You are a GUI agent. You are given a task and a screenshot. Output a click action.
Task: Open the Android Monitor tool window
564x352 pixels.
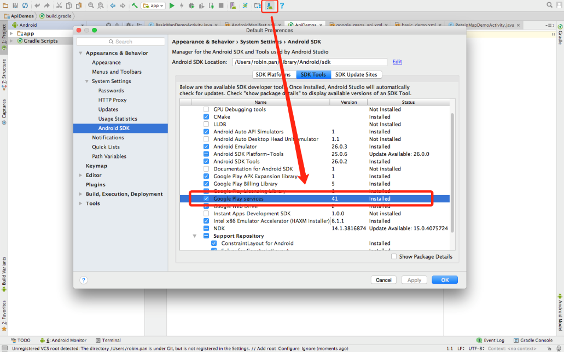click(x=63, y=340)
